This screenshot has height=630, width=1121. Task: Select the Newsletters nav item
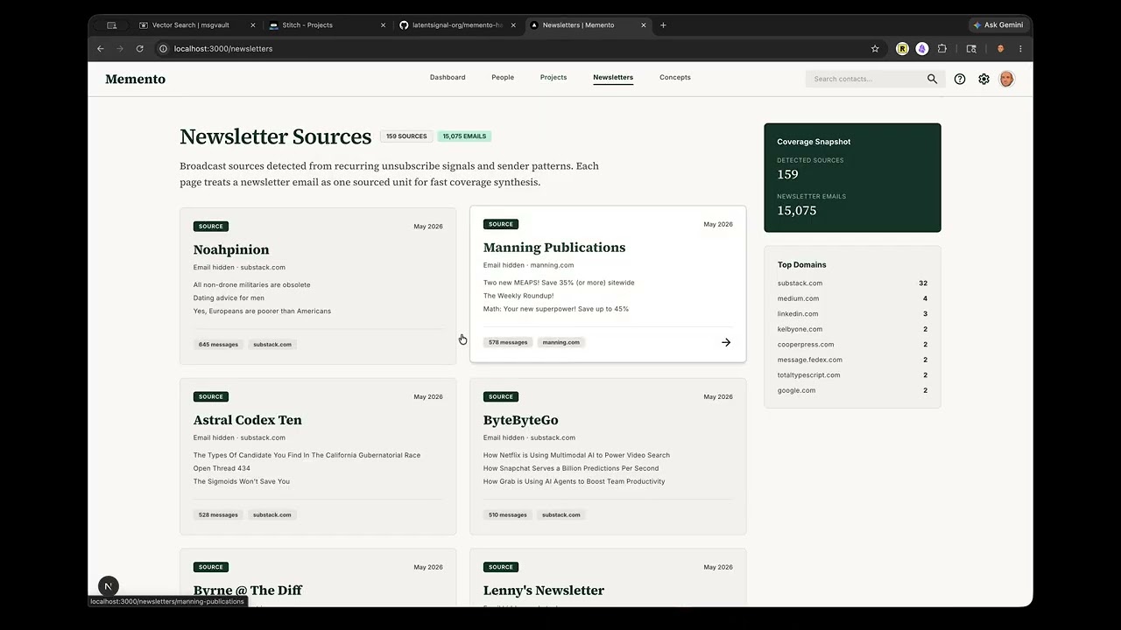point(613,78)
